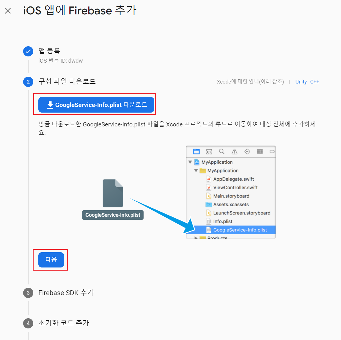Click the GoogleService-Info.plist download button
This screenshot has height=340, width=341.
click(96, 105)
